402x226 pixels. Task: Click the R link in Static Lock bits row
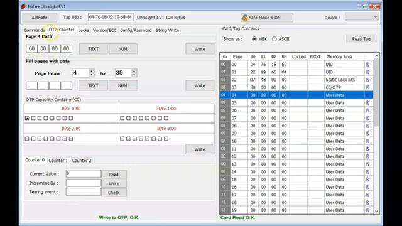coord(367,80)
